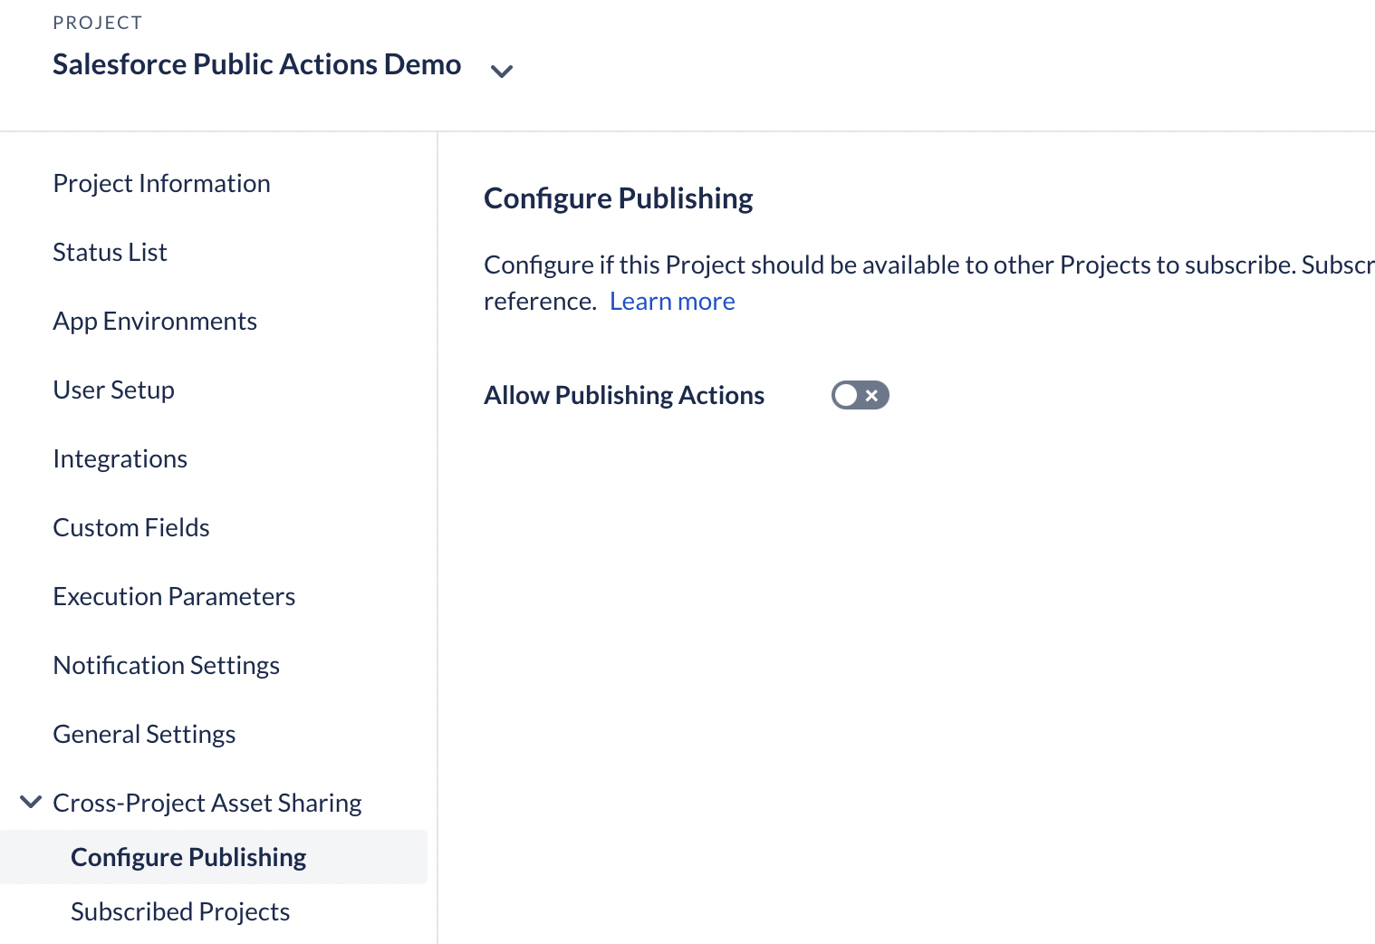Open Execution Parameters page

click(174, 596)
